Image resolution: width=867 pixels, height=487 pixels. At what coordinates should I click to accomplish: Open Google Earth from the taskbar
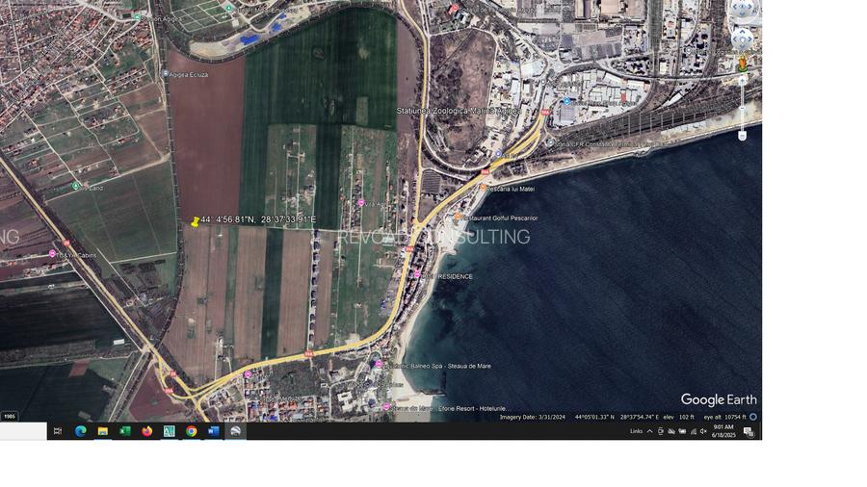click(235, 431)
